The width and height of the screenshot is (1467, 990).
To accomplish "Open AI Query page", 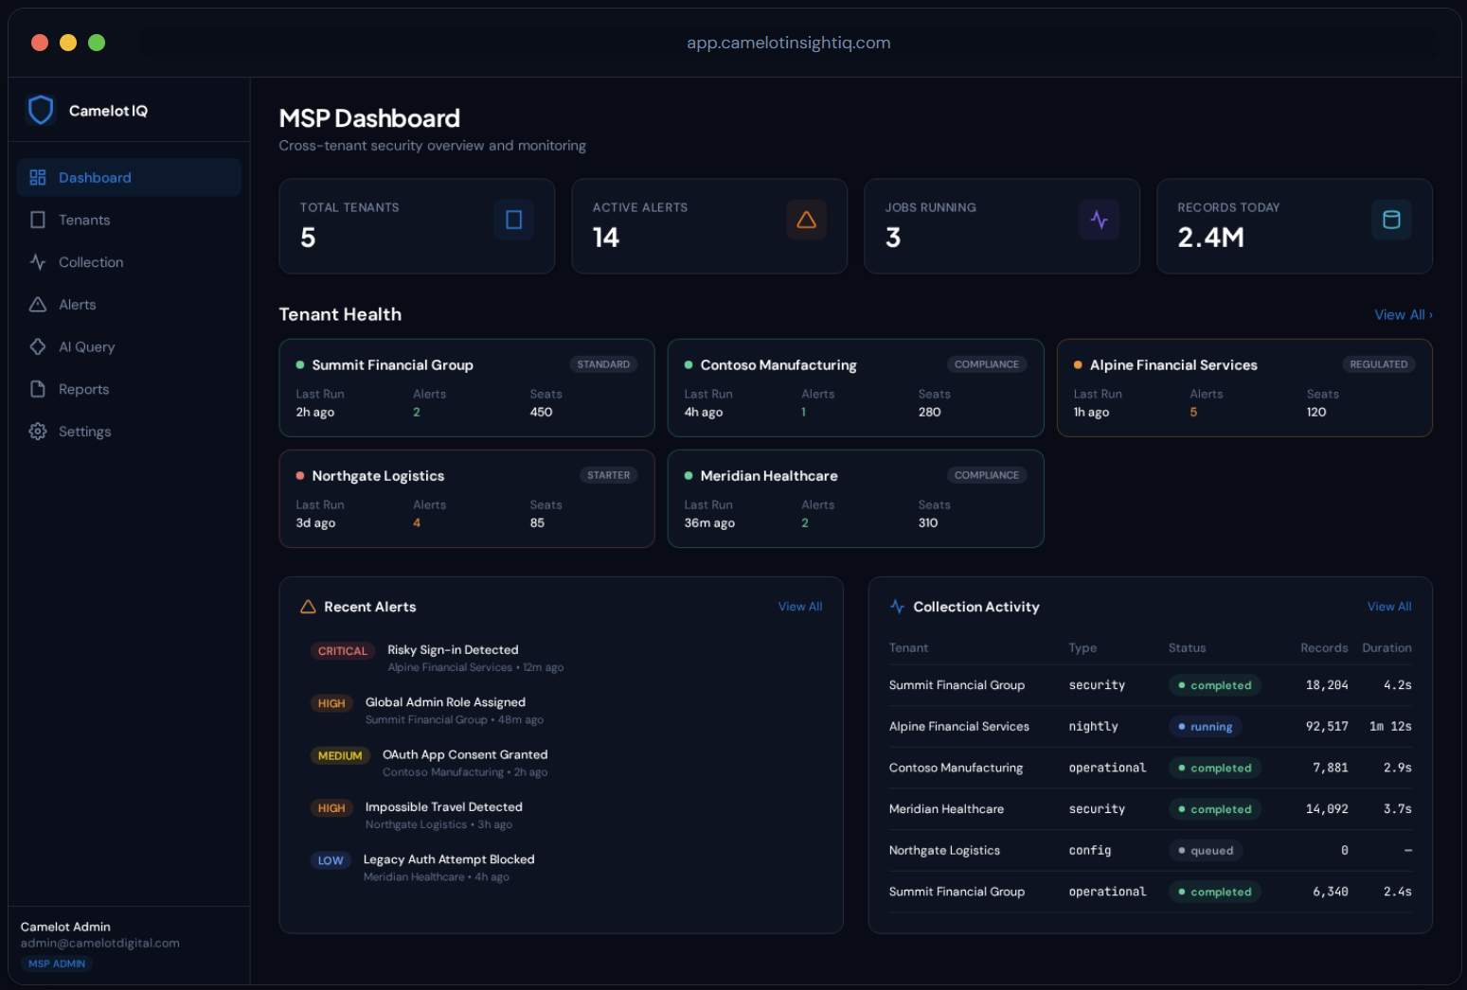I will [x=129, y=346].
